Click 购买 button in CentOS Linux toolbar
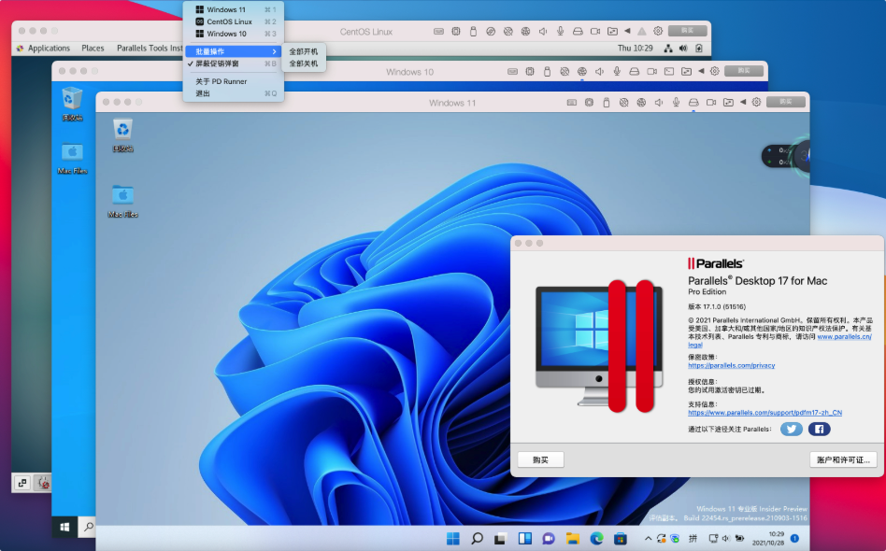This screenshot has height=551, width=886. pyautogui.click(x=688, y=31)
